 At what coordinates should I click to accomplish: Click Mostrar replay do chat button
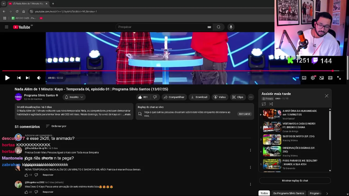[x=295, y=180]
